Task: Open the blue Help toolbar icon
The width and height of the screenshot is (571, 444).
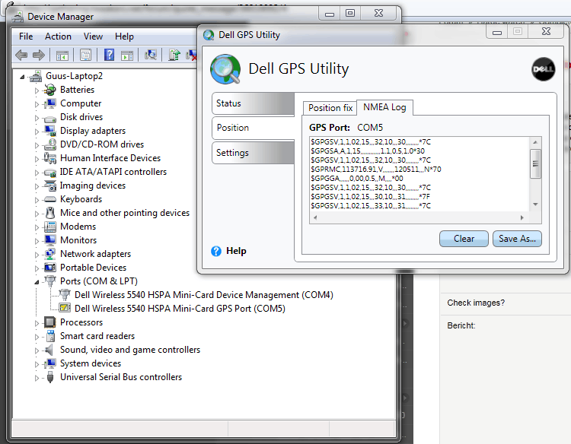Action: 109,55
